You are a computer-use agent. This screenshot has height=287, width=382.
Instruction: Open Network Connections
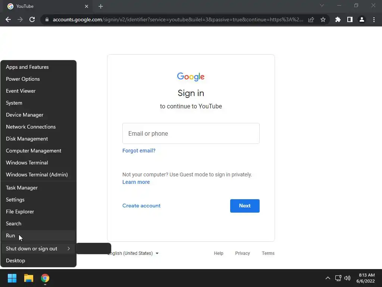tap(38, 127)
